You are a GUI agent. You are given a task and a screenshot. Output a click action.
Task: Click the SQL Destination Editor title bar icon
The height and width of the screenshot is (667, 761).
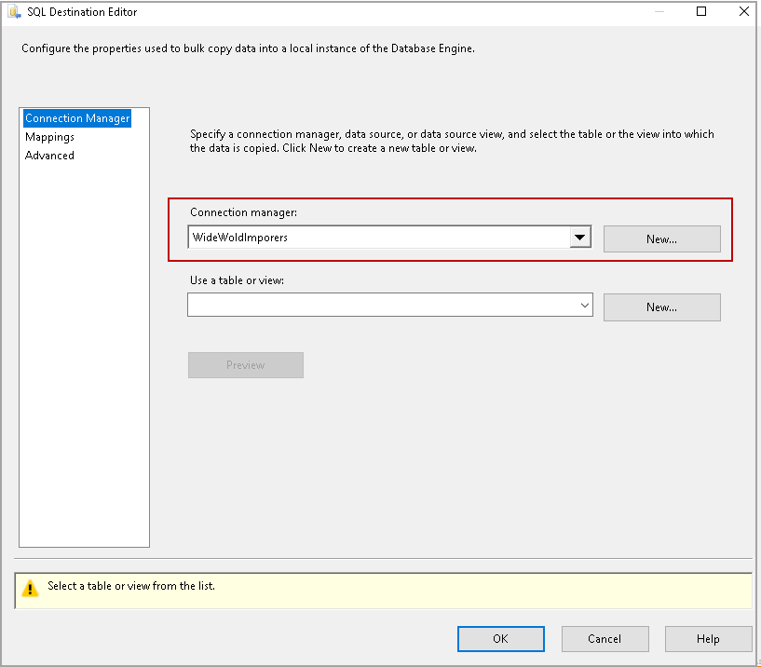(x=12, y=12)
